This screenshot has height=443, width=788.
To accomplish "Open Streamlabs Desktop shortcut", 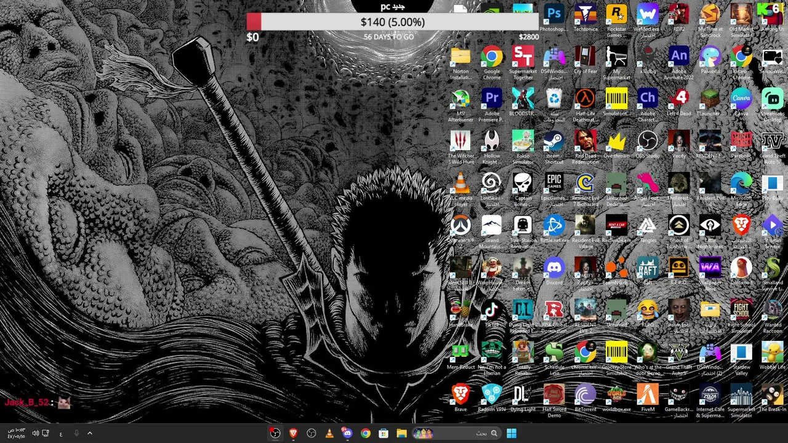I will pyautogui.click(x=773, y=106).
